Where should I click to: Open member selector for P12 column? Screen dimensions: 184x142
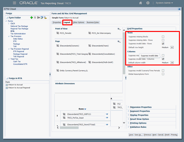click(x=114, y=104)
